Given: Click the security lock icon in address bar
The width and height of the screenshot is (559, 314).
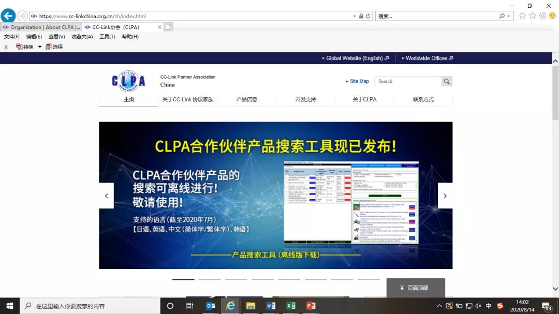Looking at the screenshot, I should pos(361,16).
